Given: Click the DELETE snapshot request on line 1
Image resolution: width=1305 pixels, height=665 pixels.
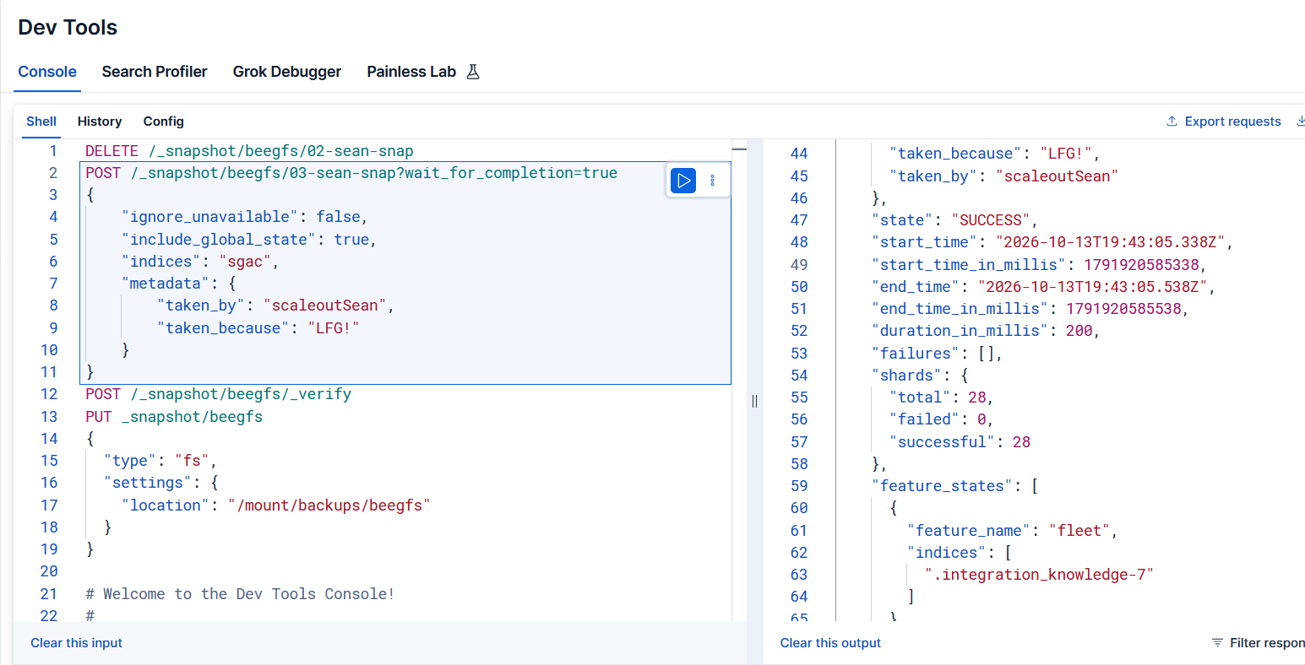Looking at the screenshot, I should coord(249,151).
